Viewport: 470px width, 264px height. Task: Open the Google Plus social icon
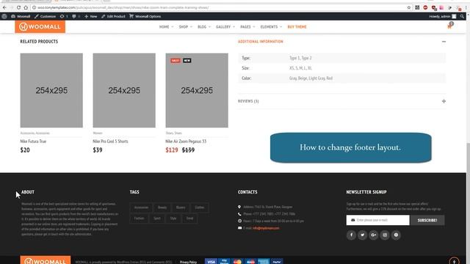pos(374,235)
